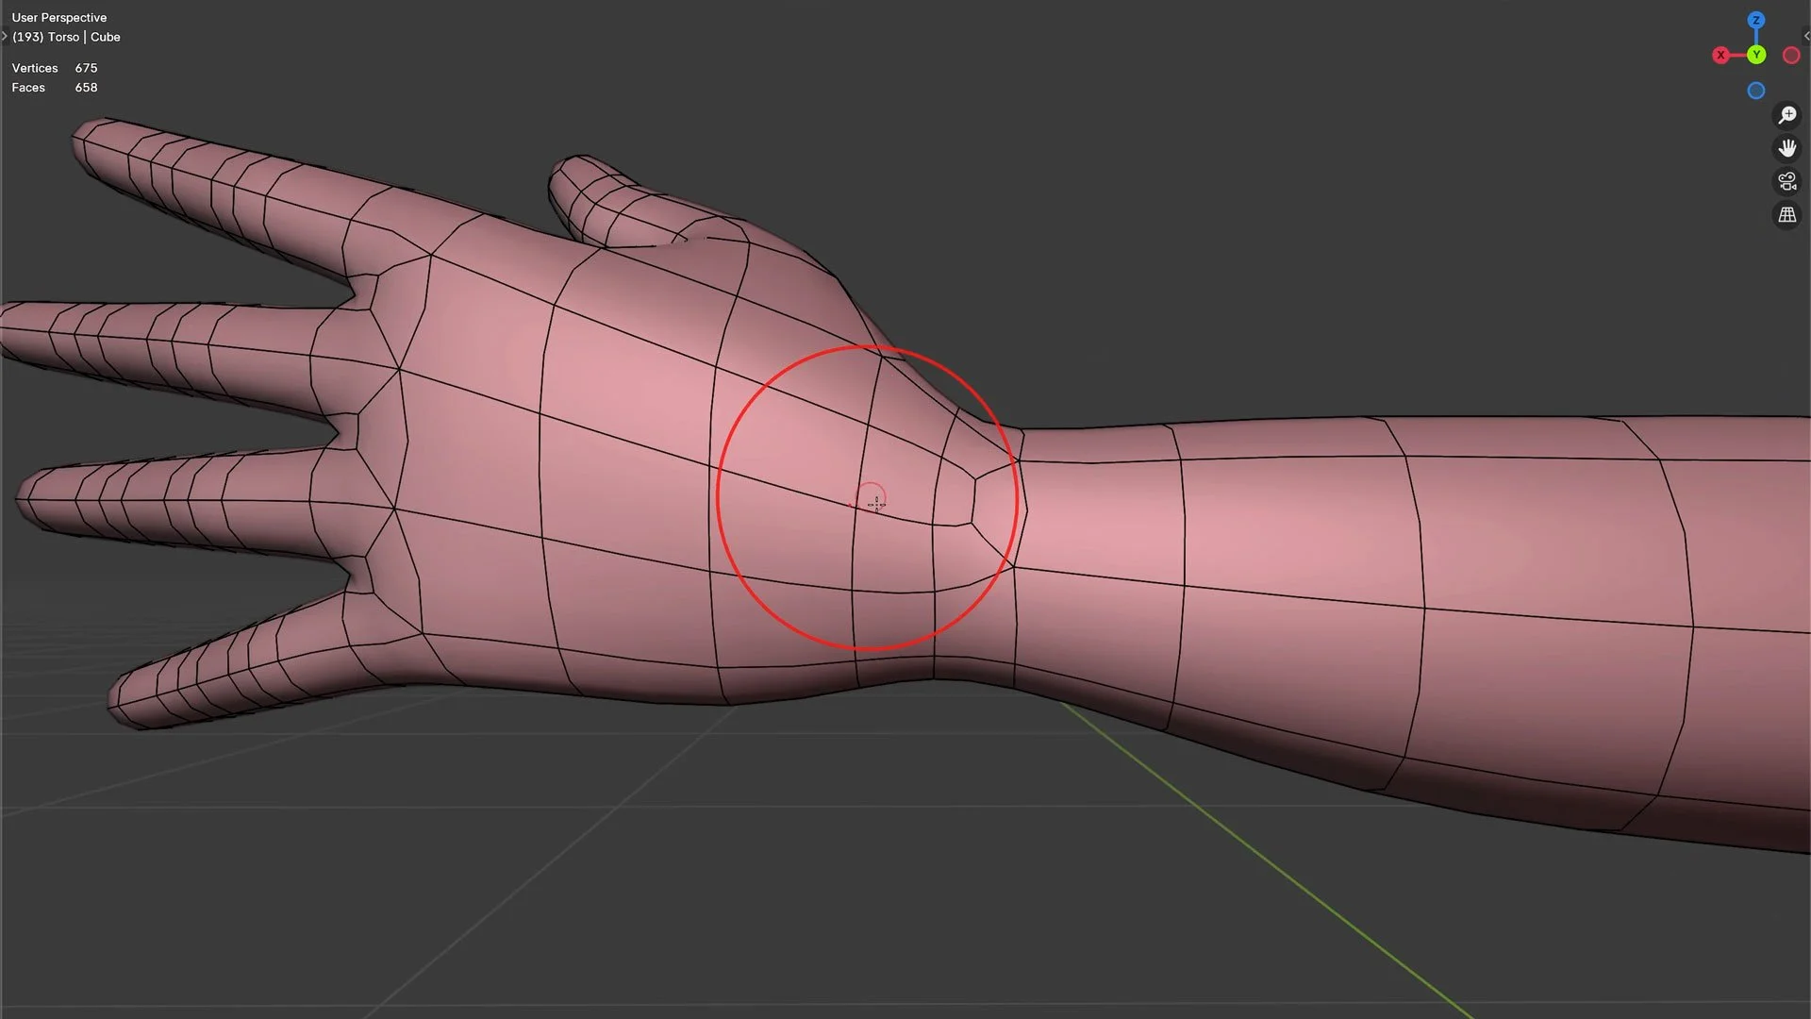Click the green Y axis gizmo handle

(1755, 56)
